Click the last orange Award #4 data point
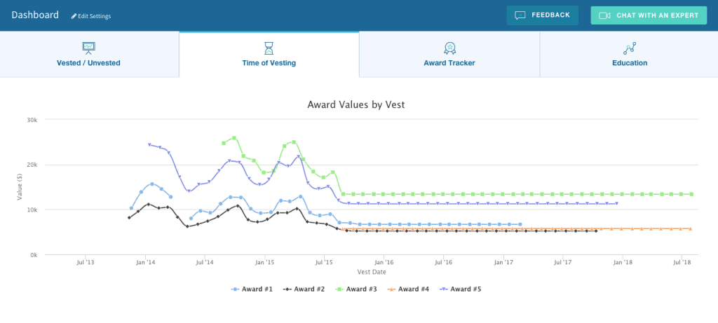Screen dimensions: 718x323 691,228
